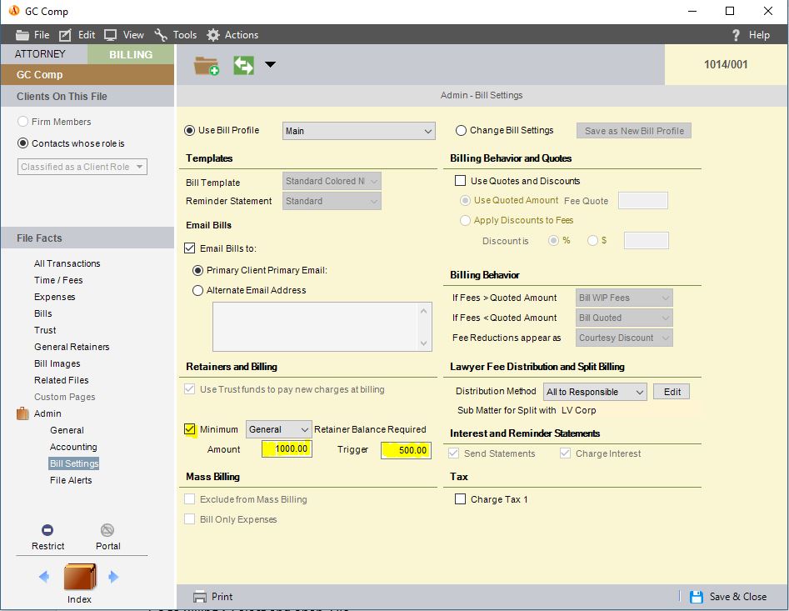
Task: Click the retainer Amount field 1000.00
Action: [287, 449]
